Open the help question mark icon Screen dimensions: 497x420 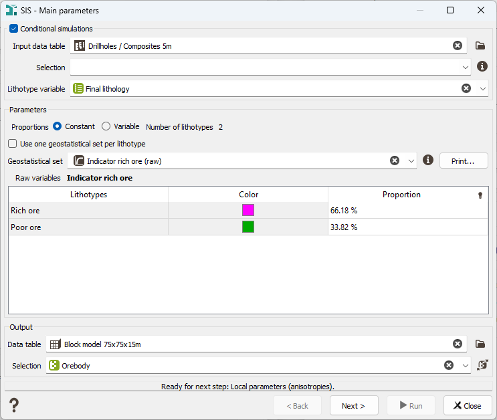[x=13, y=405]
